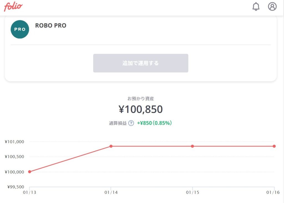
Task: Click the 01/16 x-axis date label
Action: [273, 192]
